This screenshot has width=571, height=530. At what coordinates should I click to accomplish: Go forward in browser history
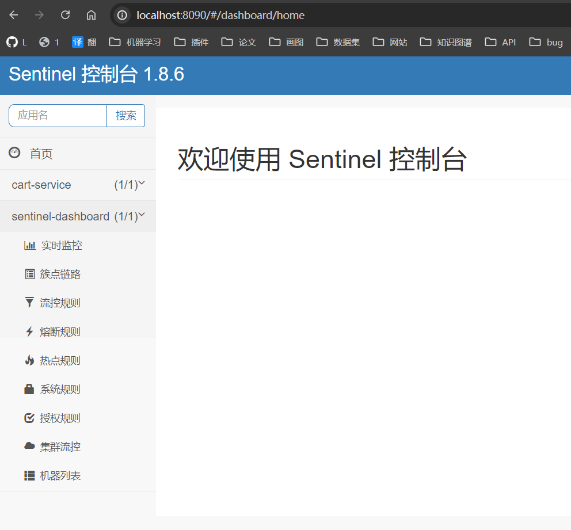click(x=39, y=15)
